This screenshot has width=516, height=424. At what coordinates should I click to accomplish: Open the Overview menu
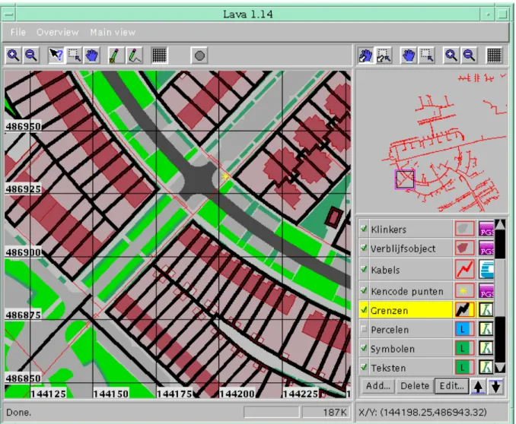coord(58,32)
